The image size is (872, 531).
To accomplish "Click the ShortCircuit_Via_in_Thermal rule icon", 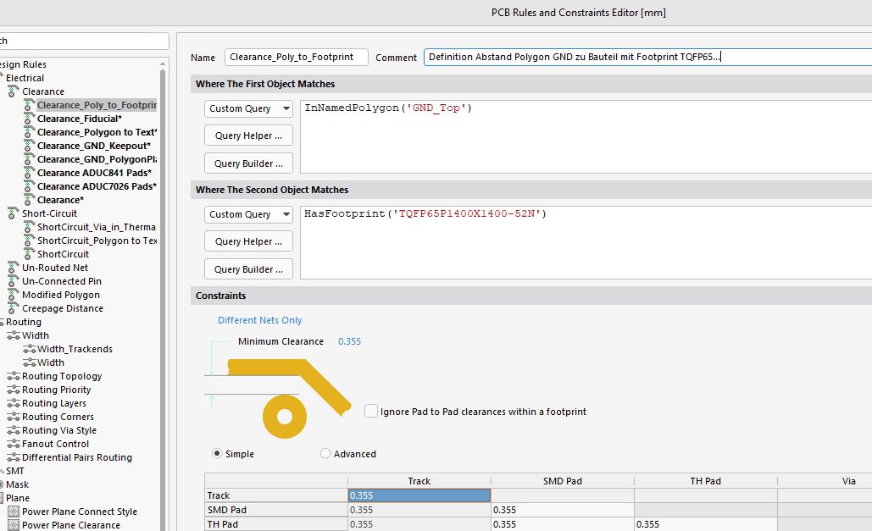I will click(30, 227).
